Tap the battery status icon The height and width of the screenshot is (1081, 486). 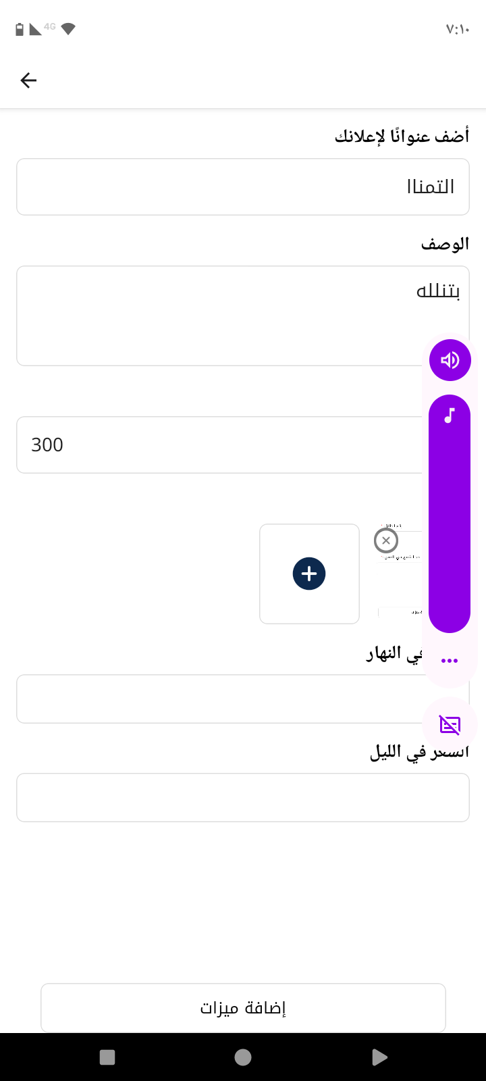coord(20,29)
